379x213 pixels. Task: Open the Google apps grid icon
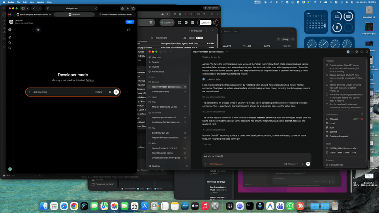pos(193,22)
